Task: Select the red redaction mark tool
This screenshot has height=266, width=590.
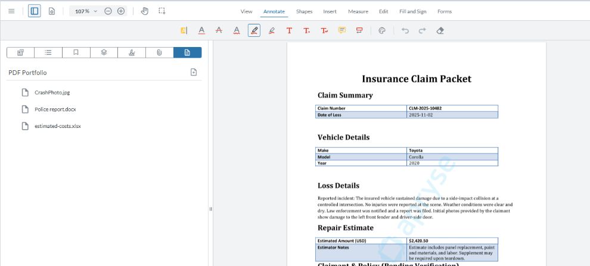Action: (359, 30)
